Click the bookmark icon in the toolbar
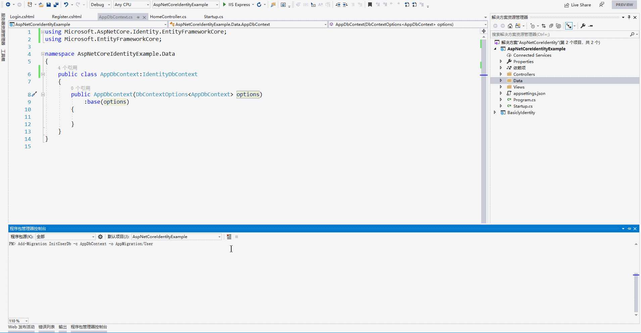The height and width of the screenshot is (333, 641). [370, 5]
